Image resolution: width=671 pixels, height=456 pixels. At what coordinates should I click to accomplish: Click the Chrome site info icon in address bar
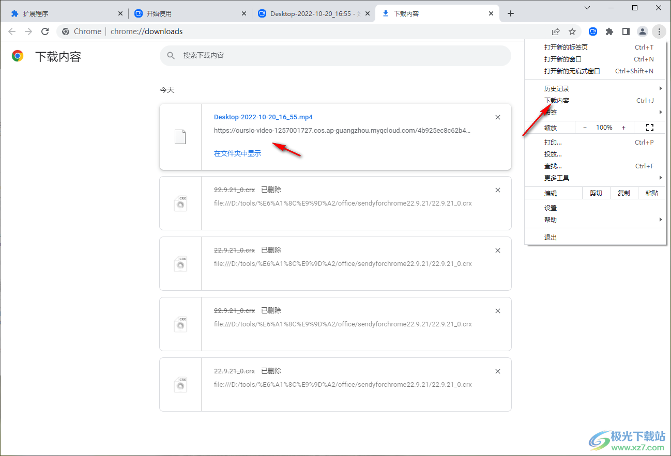66,32
